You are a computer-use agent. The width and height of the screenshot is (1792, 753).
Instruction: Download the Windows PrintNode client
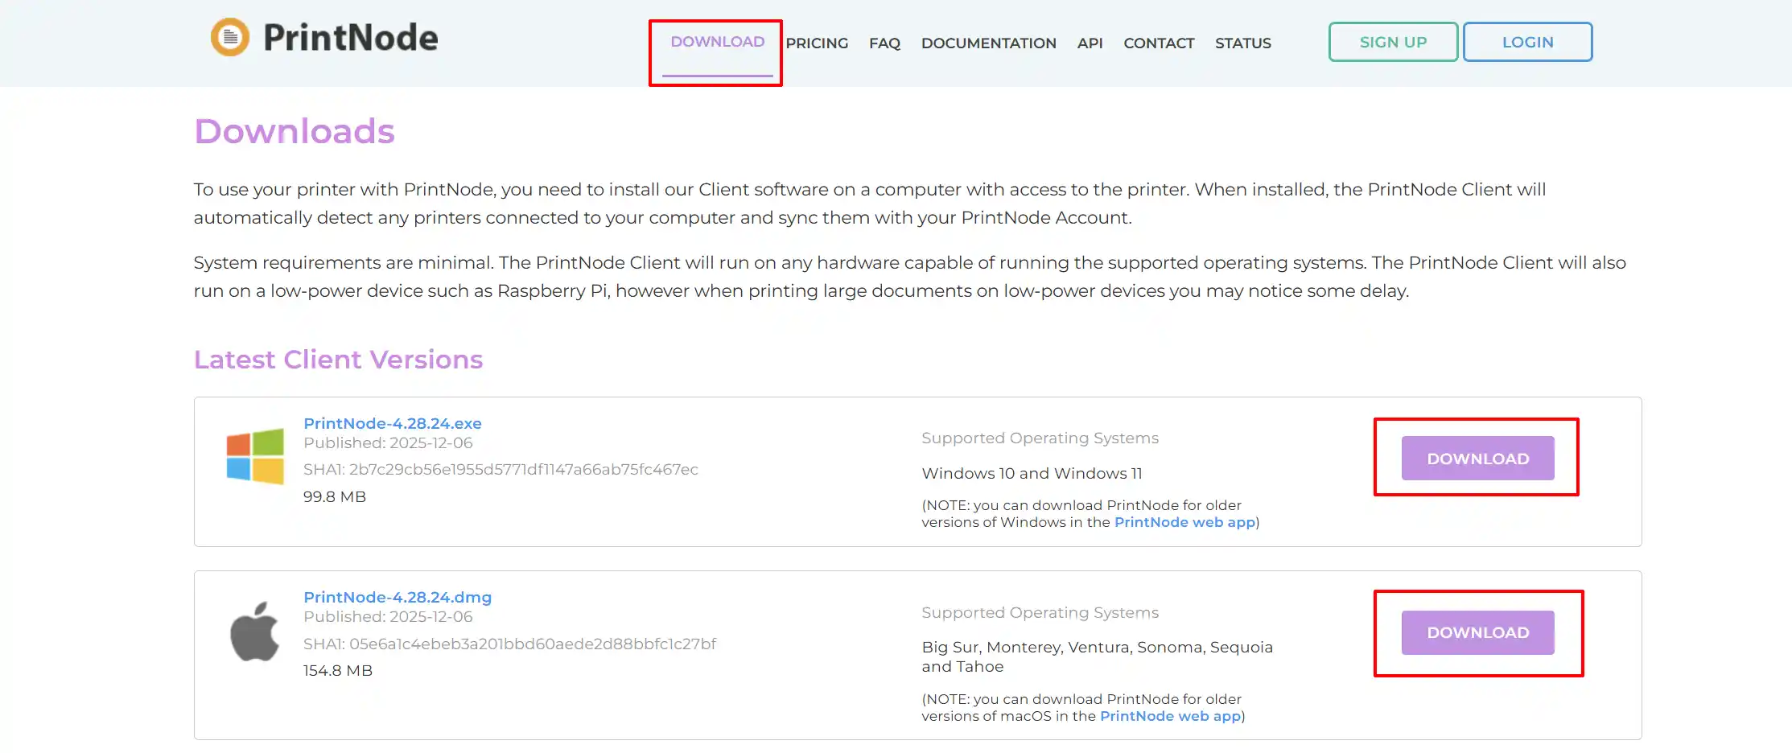click(x=1477, y=459)
